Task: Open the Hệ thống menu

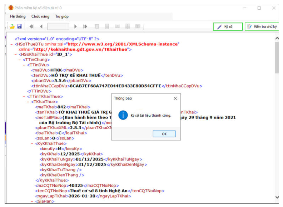Action: pyautogui.click(x=18, y=16)
